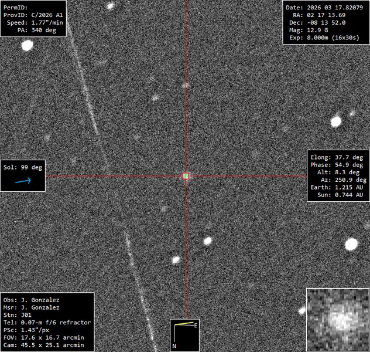Click the 'N' label in the compass box
Viewport: 370px width, 352px height.
[174, 346]
